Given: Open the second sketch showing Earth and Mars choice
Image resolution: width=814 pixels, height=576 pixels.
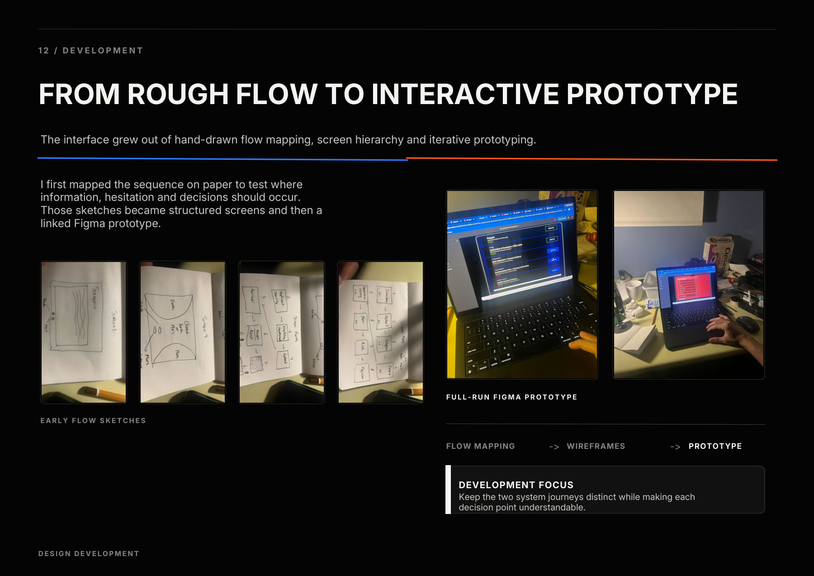Looking at the screenshot, I should pos(183,332).
